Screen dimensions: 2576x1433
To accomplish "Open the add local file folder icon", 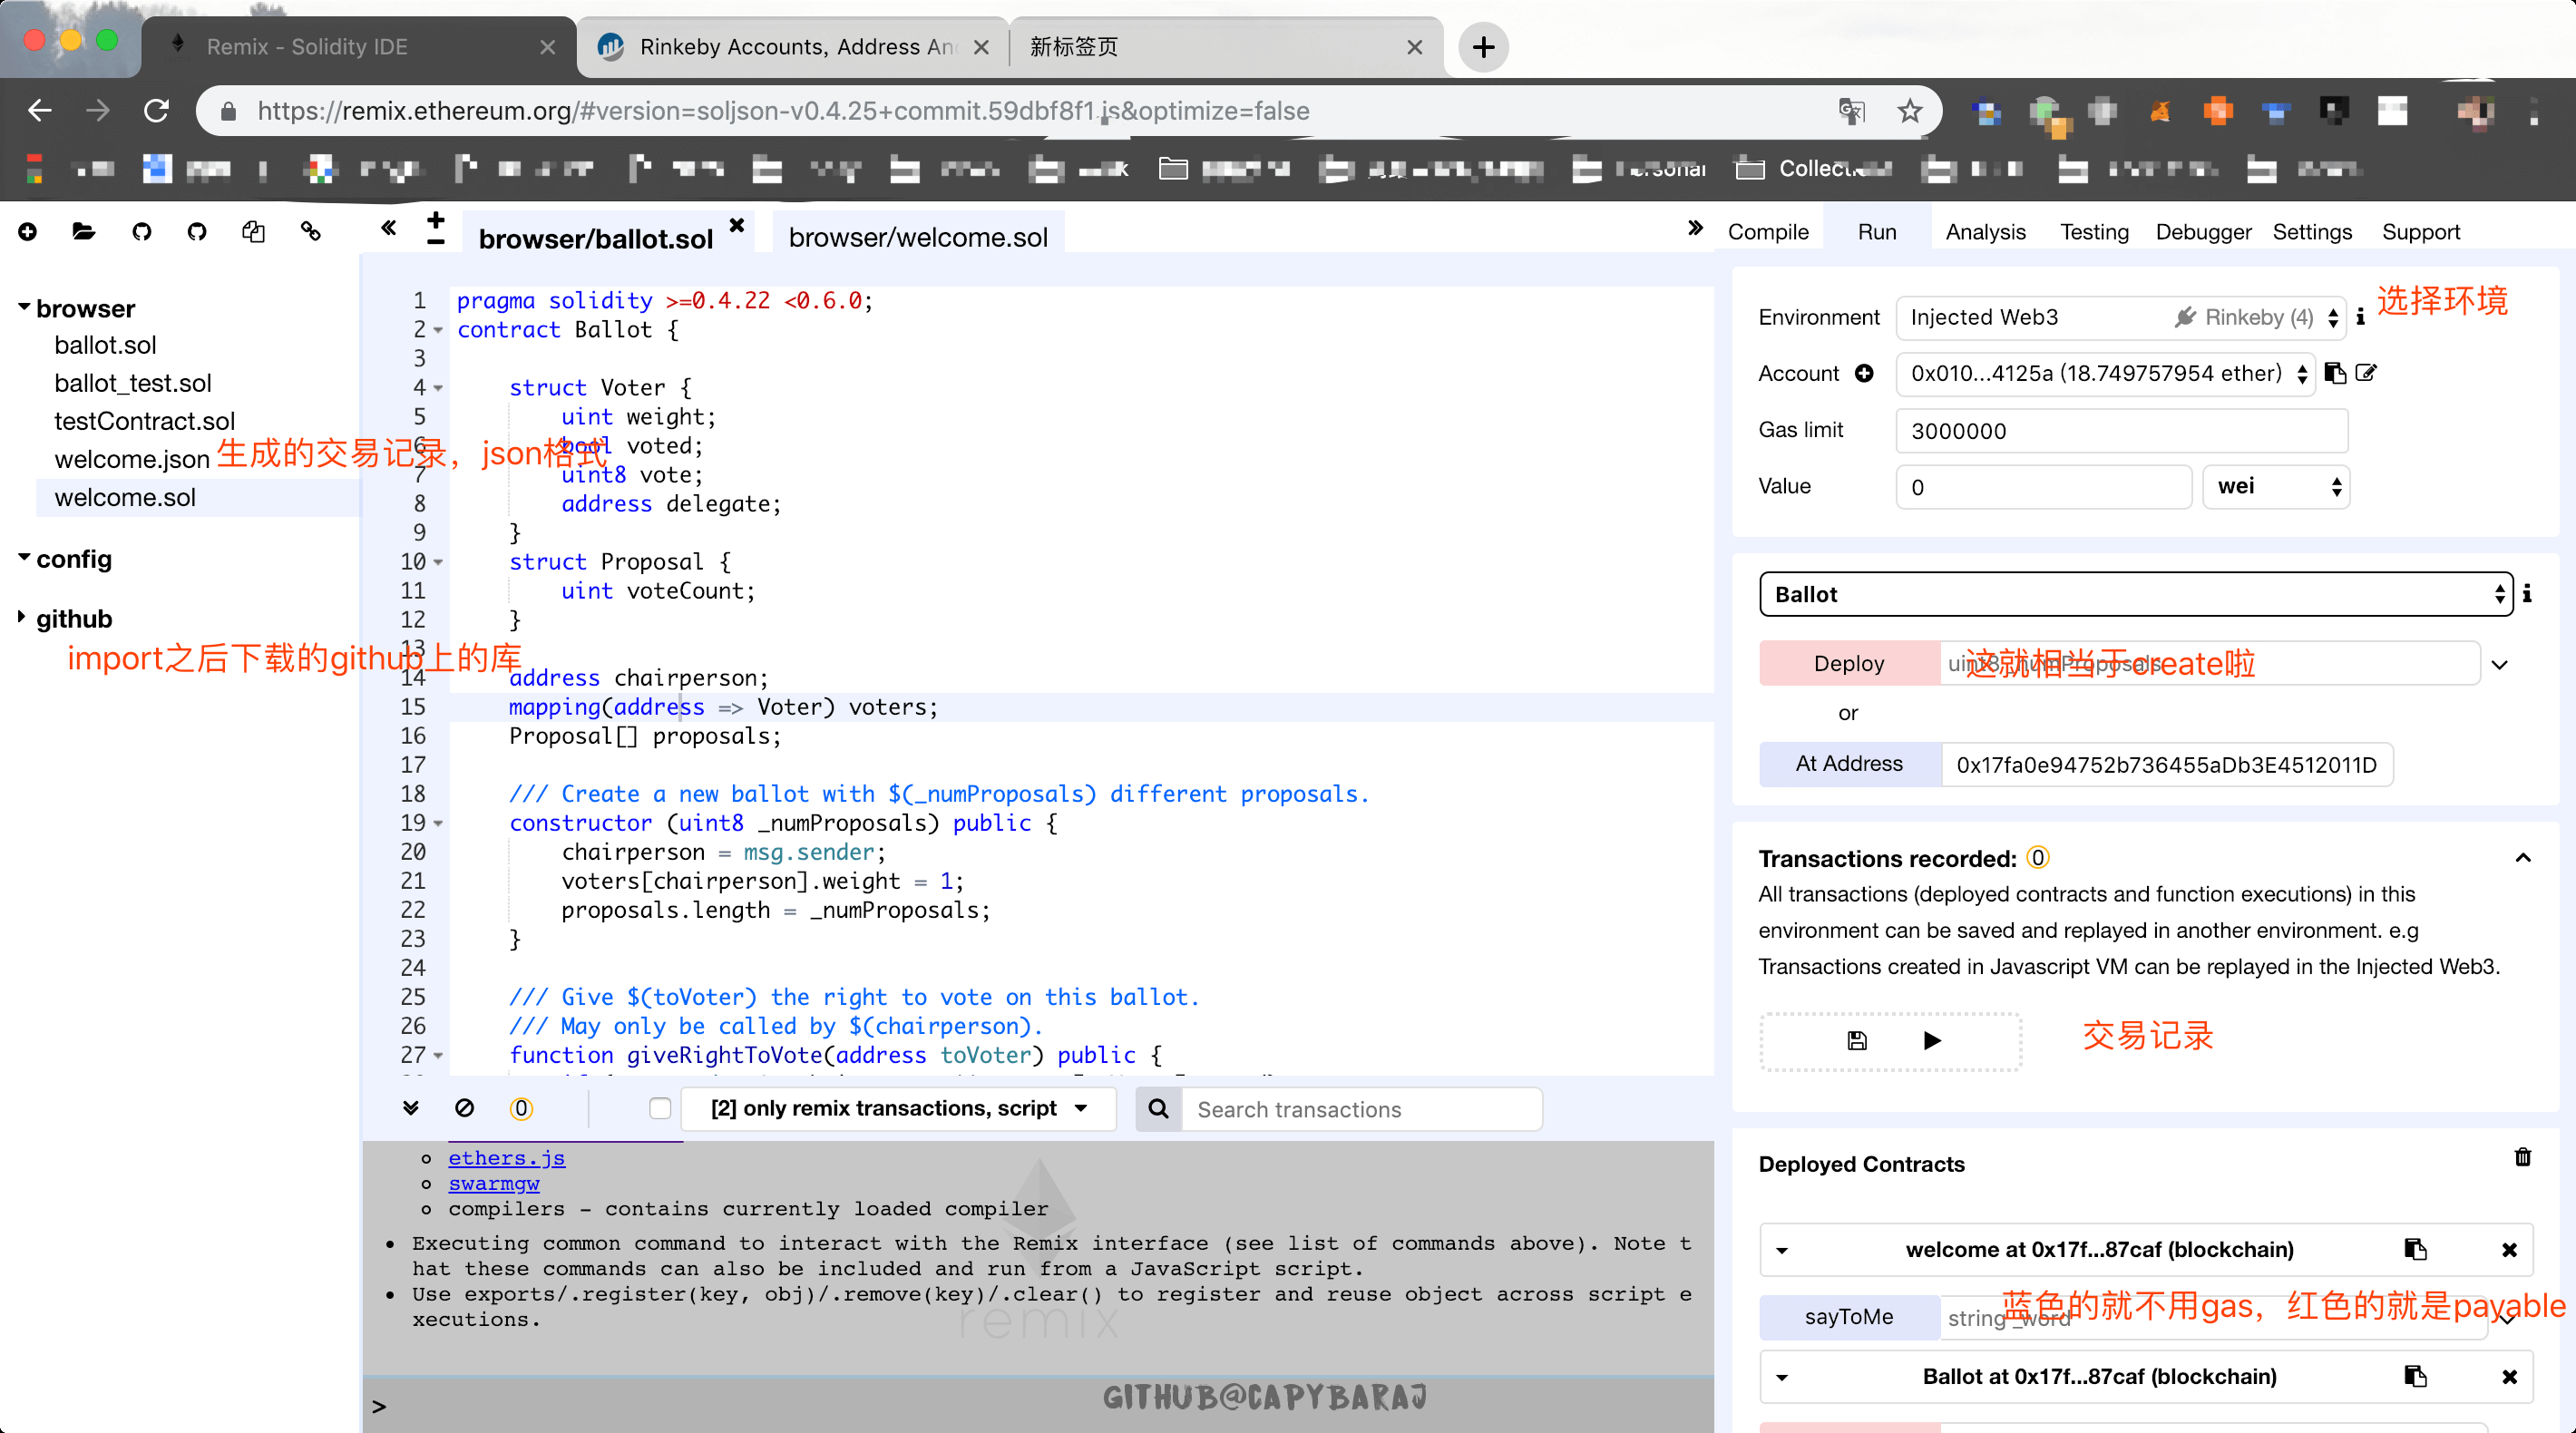I will (x=84, y=232).
